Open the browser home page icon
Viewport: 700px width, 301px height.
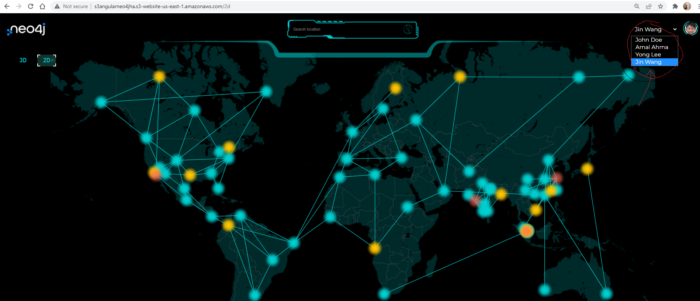[x=42, y=6]
